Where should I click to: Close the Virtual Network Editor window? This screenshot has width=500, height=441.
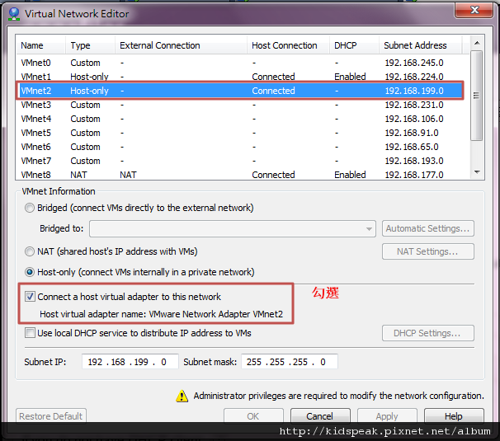(x=474, y=10)
